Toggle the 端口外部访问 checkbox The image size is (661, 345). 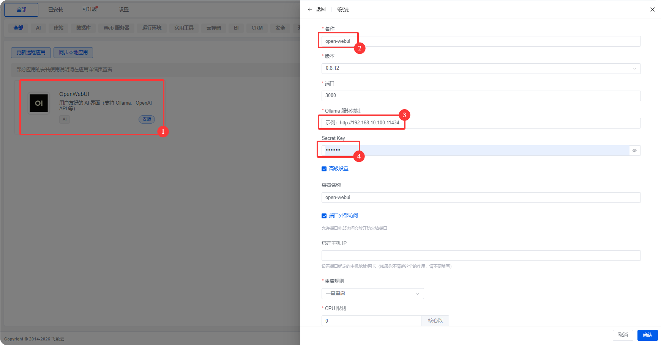(x=324, y=216)
